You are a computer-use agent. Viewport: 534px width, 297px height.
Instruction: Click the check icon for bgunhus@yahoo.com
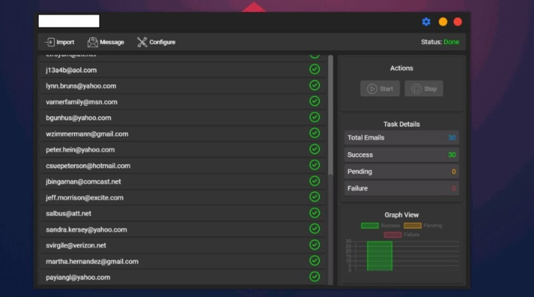(314, 117)
